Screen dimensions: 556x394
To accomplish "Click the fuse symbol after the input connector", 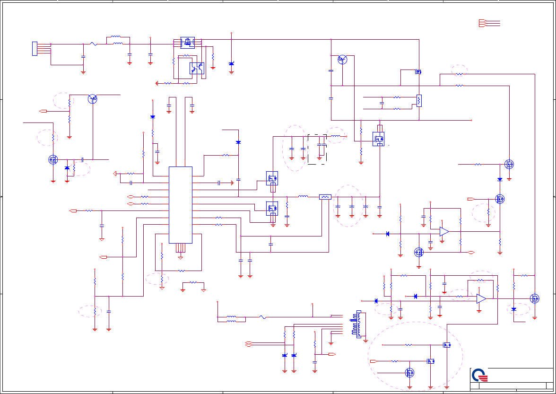I will [x=94, y=44].
